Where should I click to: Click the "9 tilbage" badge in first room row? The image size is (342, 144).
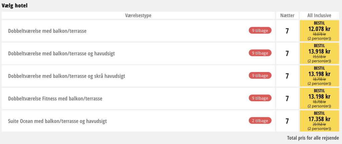point(260,30)
